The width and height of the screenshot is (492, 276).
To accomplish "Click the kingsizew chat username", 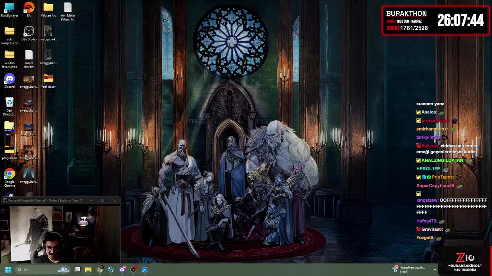I will pyautogui.click(x=427, y=200).
